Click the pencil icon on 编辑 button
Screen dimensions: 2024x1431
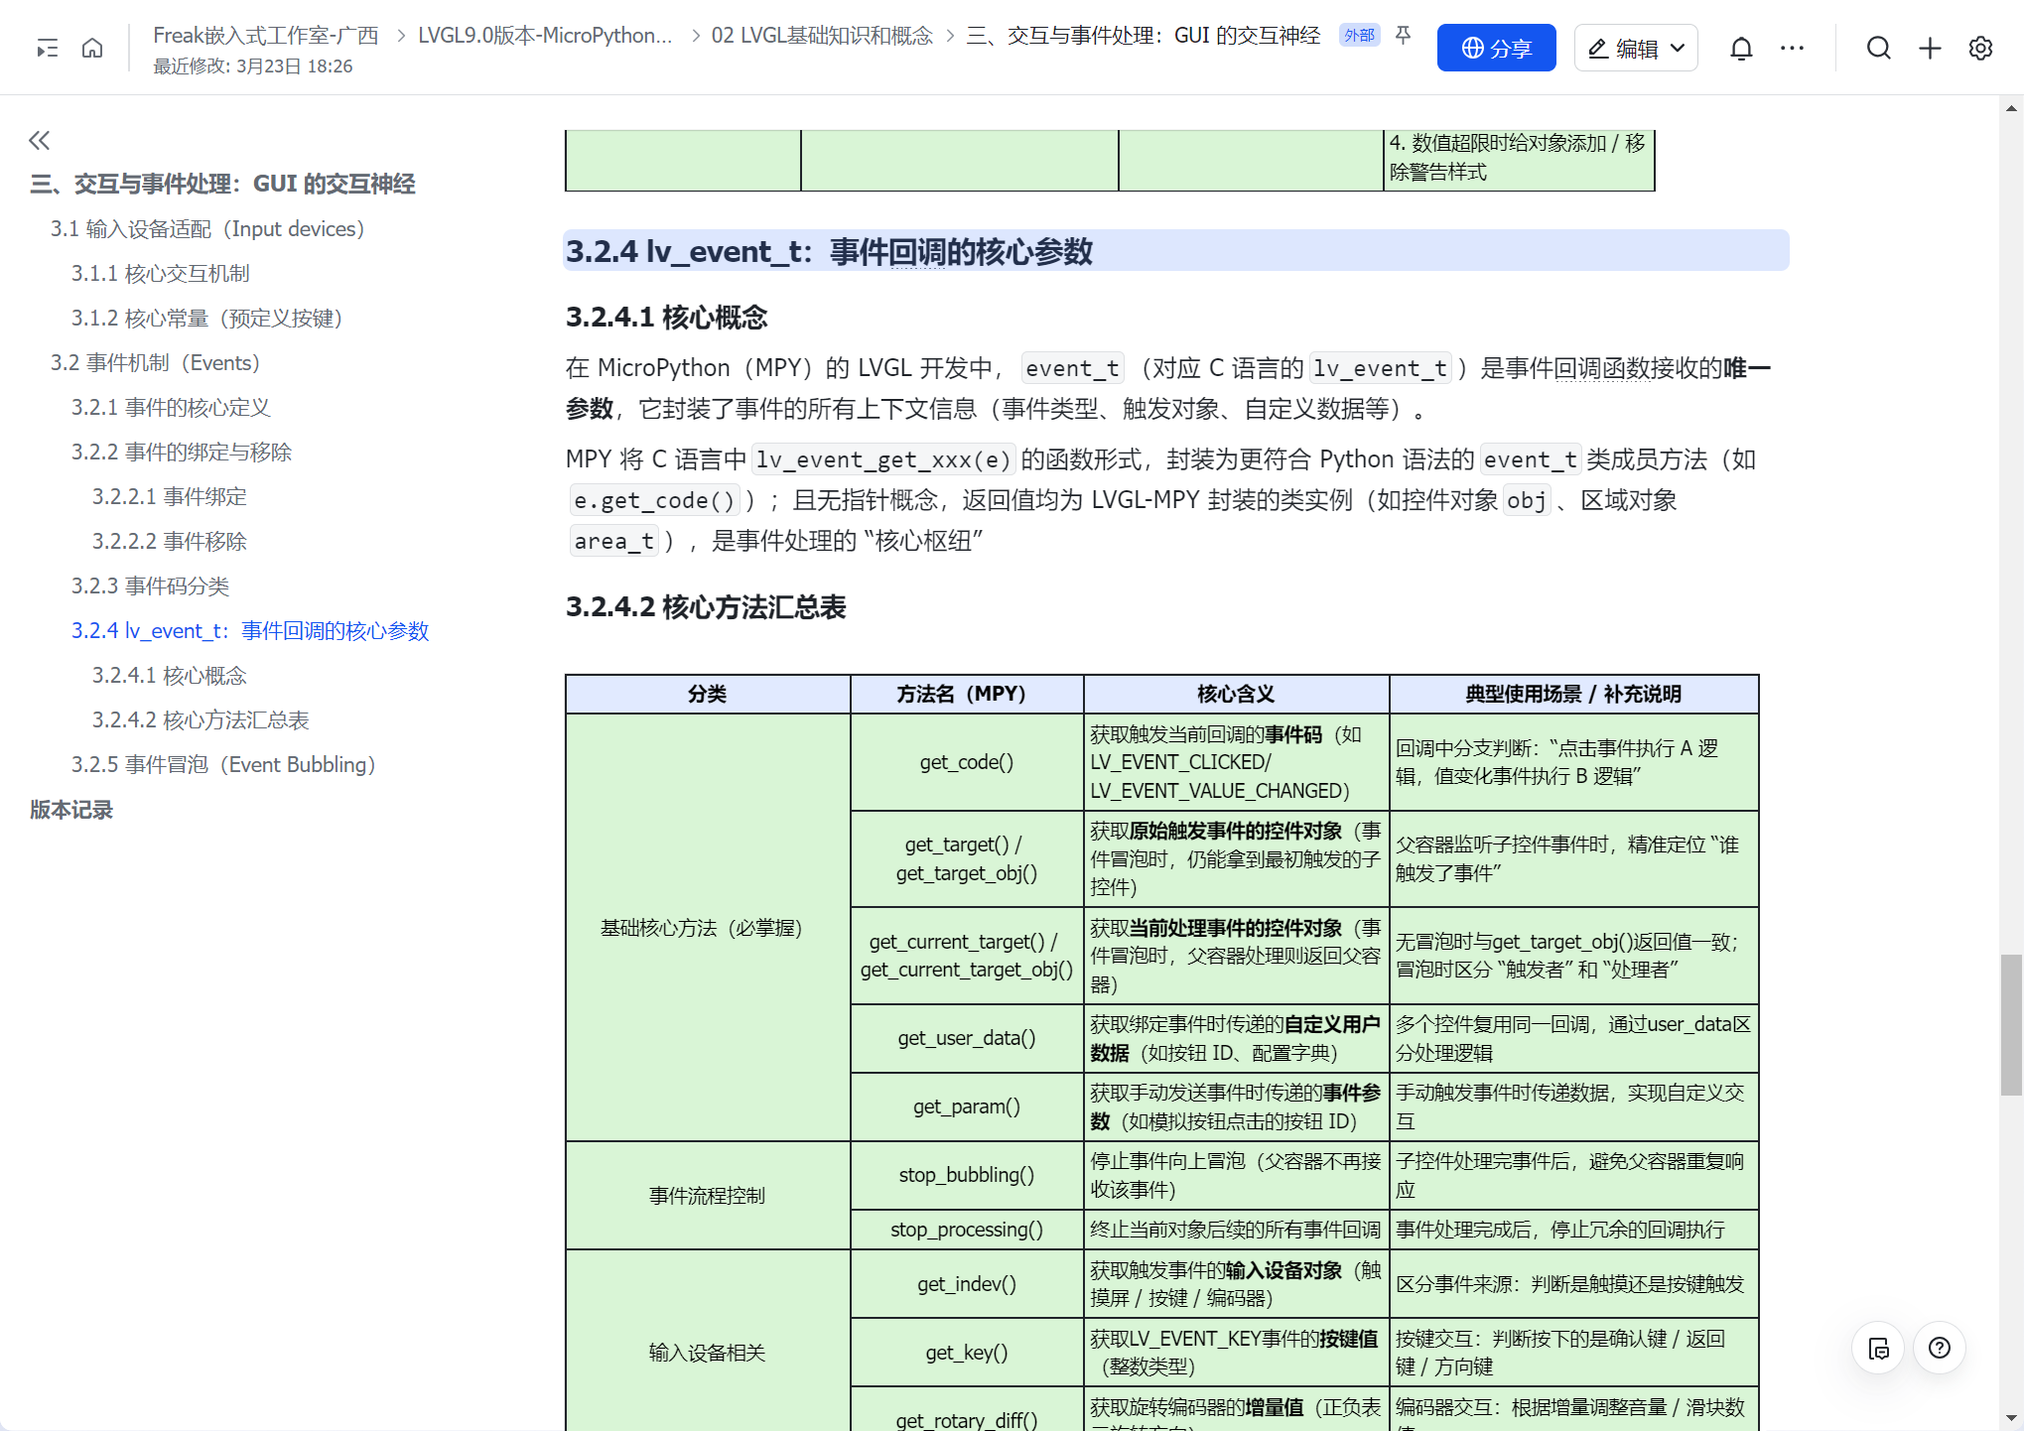coord(1597,47)
